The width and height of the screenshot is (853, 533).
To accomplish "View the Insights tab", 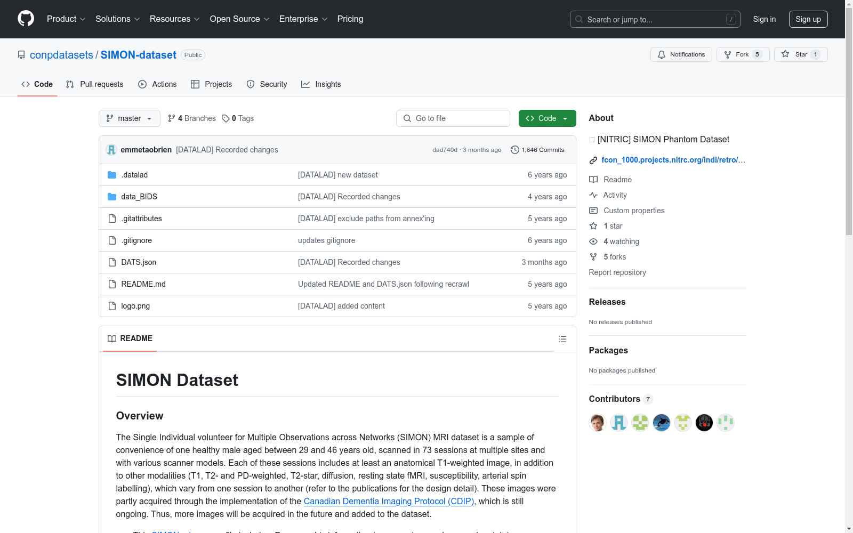I will point(321,84).
